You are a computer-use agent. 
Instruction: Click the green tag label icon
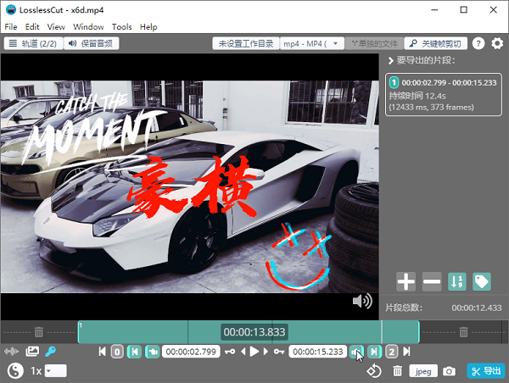[482, 281]
